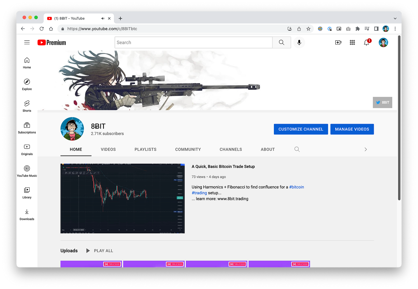Toggle the browser side panel
The height and width of the screenshot is (289, 418).
[376, 29]
